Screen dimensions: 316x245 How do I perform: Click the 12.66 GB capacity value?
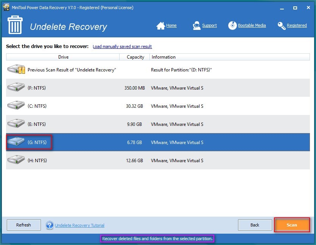[x=134, y=160]
